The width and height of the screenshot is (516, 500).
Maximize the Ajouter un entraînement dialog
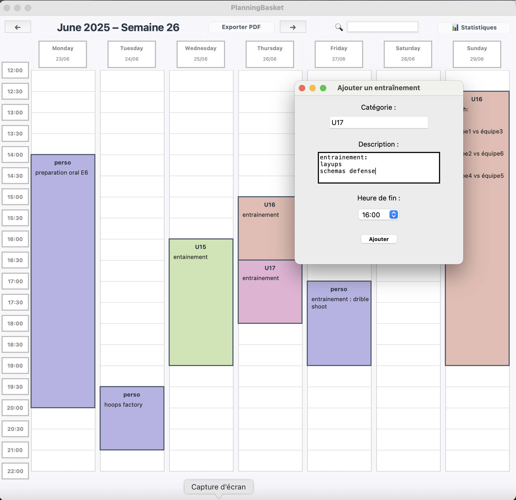(x=323, y=88)
